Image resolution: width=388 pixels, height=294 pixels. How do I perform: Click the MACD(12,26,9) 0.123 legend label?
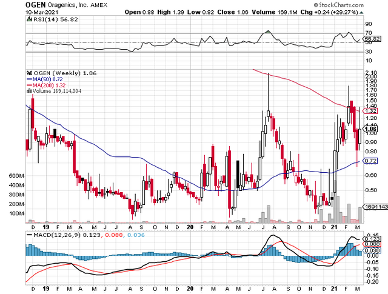coord(67,235)
